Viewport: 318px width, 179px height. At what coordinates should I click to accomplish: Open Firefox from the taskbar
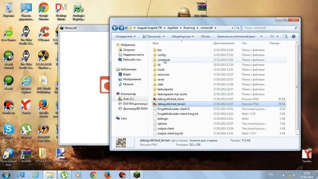(108, 175)
